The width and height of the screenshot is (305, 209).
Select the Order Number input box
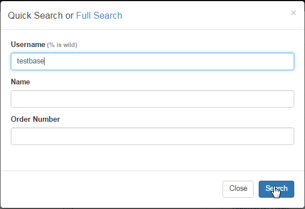(x=152, y=136)
